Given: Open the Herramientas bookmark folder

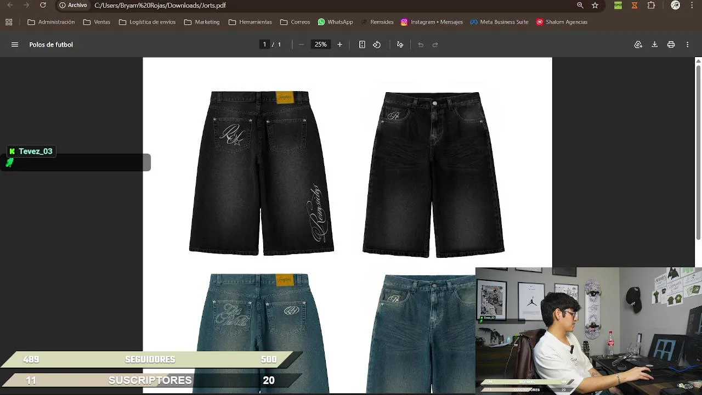Looking at the screenshot, I should click(250, 22).
